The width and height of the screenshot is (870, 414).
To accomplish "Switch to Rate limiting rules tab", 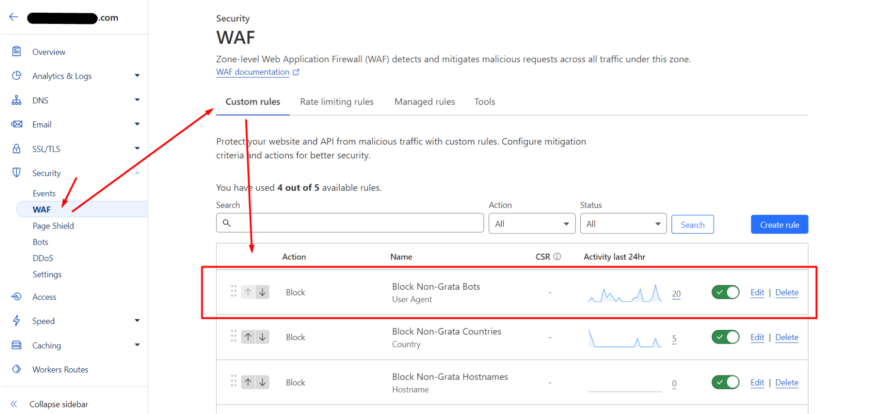I will point(337,102).
